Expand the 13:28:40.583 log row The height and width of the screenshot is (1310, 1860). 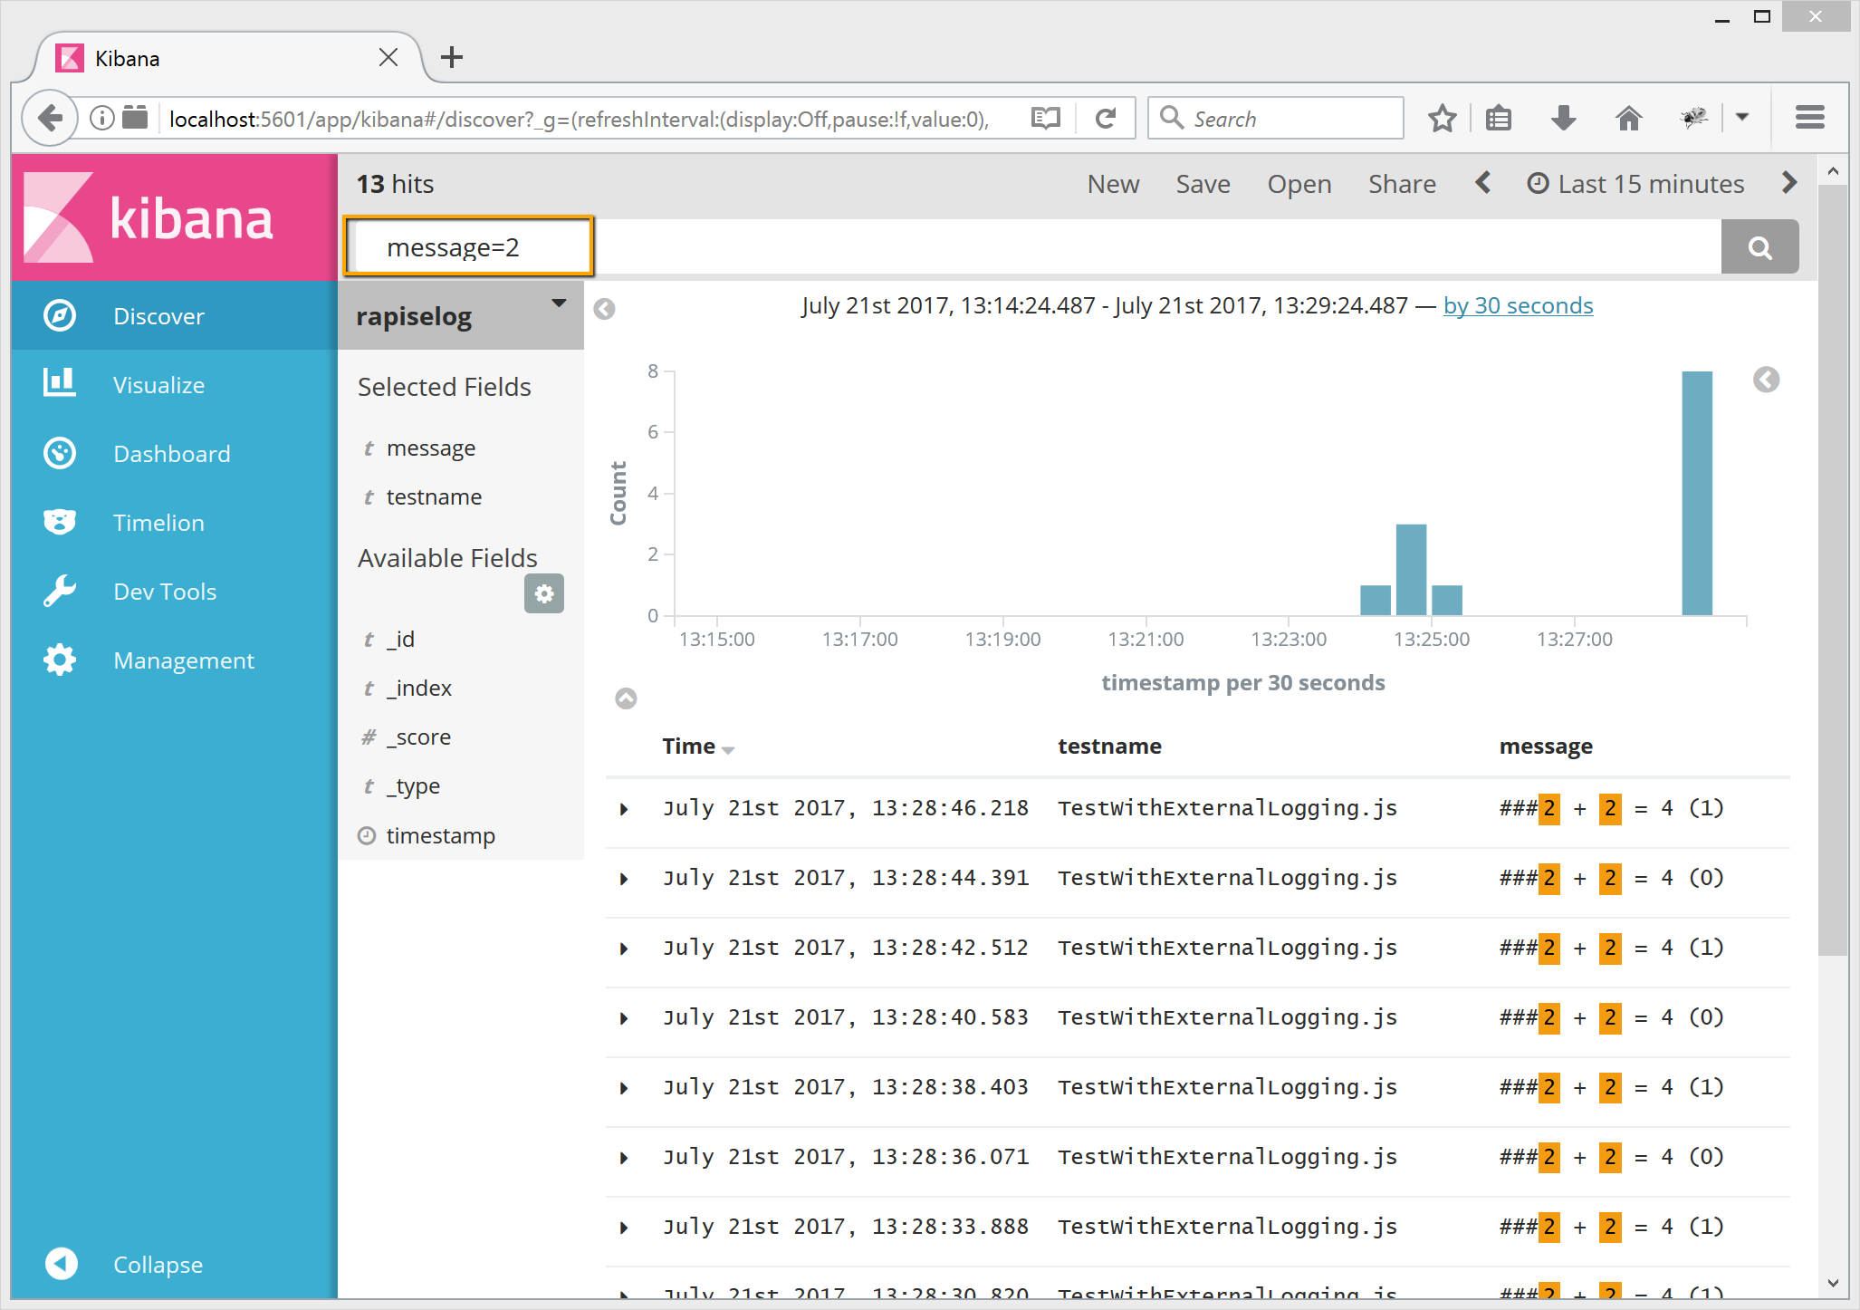[x=624, y=1018]
